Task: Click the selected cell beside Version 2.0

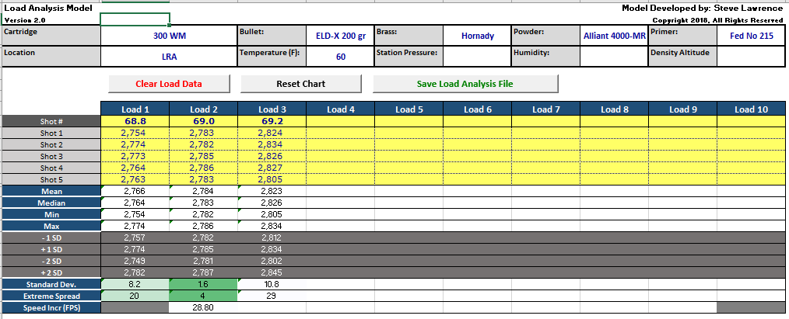Action: point(135,19)
